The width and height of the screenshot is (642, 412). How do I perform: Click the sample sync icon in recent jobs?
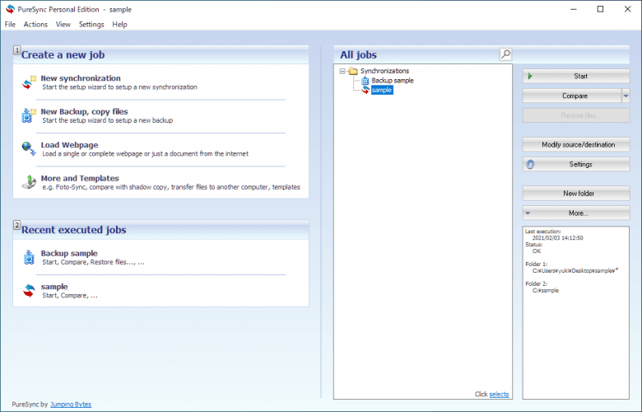pyautogui.click(x=29, y=290)
